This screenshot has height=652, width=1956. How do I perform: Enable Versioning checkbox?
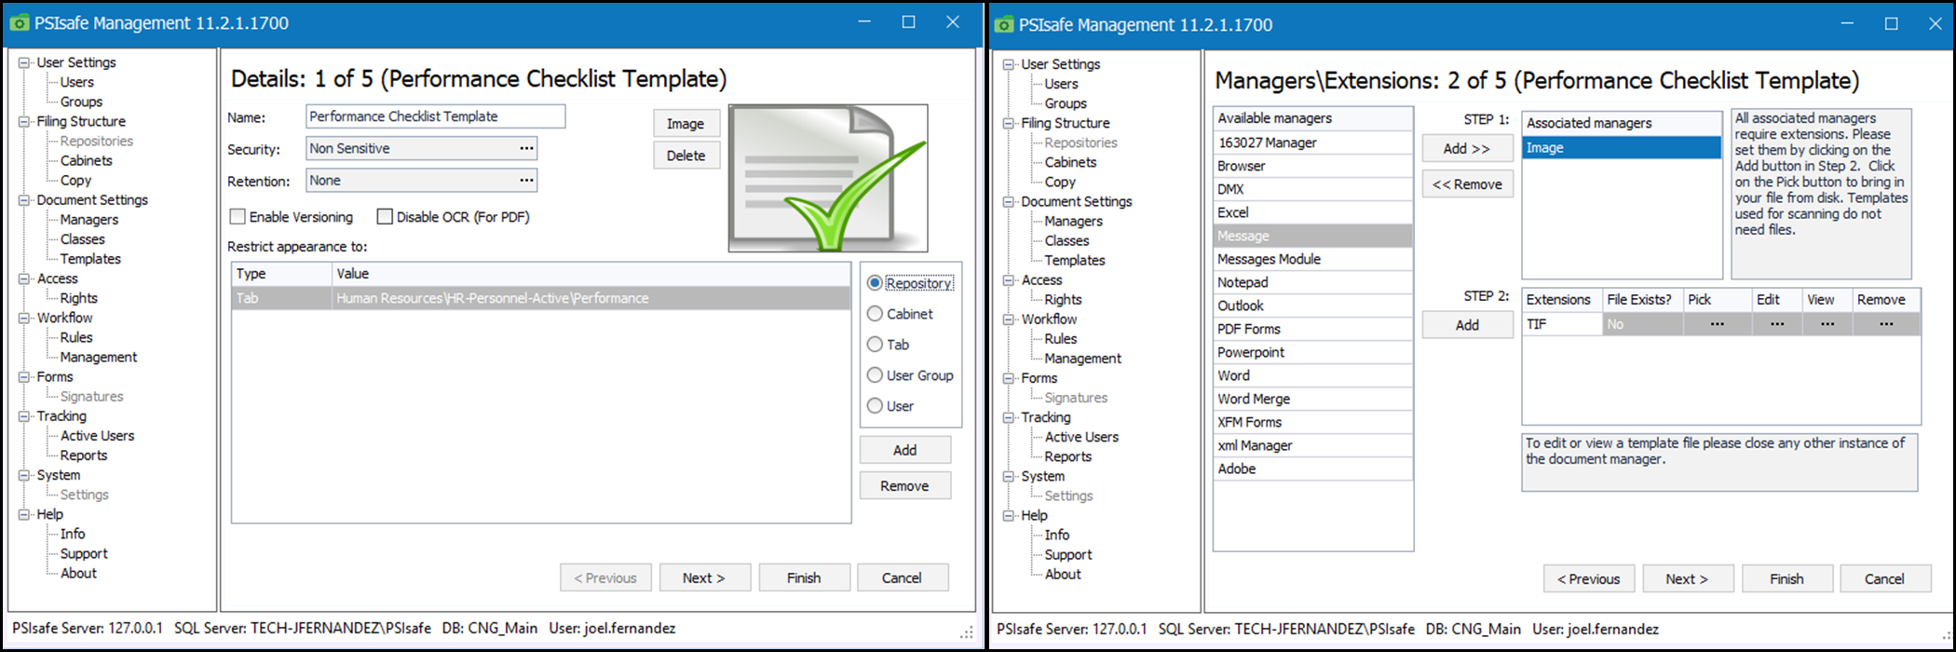point(238,216)
